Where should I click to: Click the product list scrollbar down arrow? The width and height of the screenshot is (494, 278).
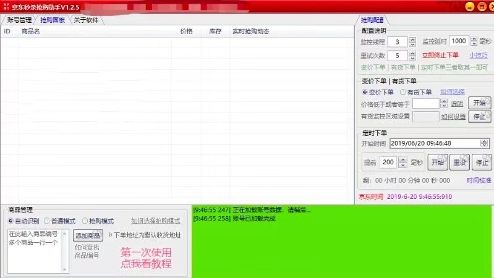click(64, 269)
